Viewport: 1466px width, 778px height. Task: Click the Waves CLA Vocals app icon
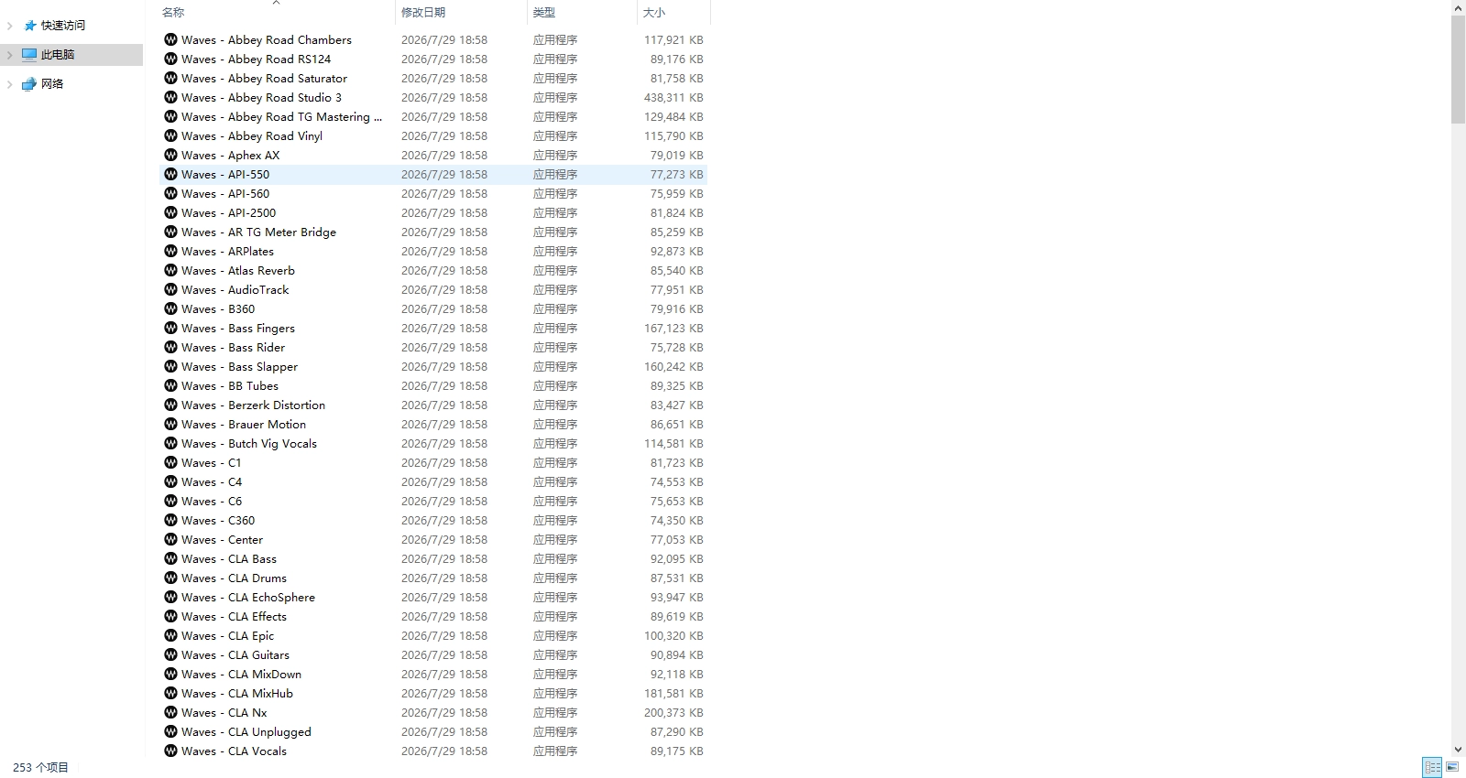[170, 751]
